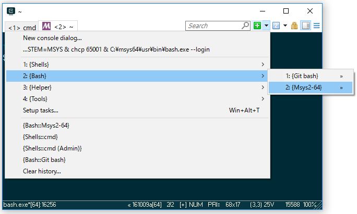Minimize the ConEmu window
The image size is (357, 214).
[263, 11]
